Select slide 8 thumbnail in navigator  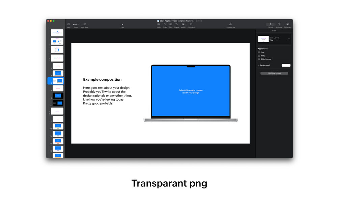tap(58, 88)
